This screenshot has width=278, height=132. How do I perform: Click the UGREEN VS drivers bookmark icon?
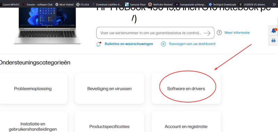(x=240, y=5)
